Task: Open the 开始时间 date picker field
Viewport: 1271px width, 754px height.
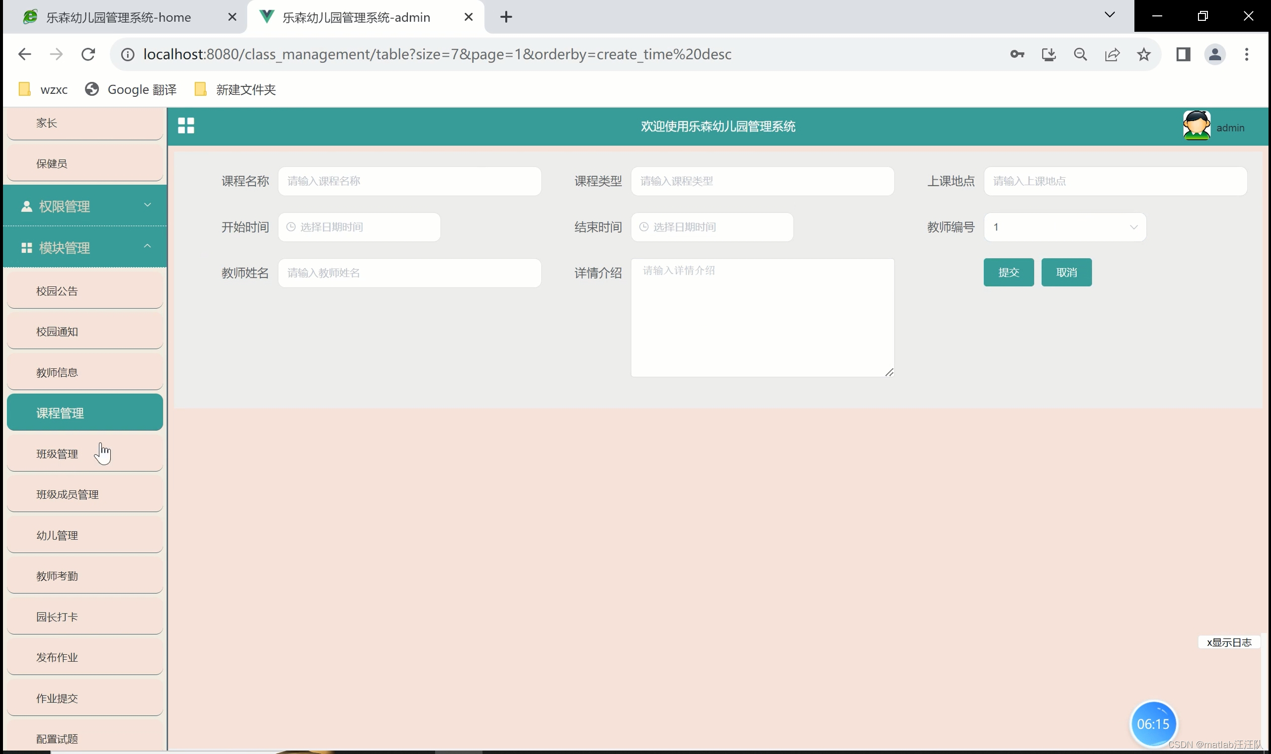Action: pos(359,227)
